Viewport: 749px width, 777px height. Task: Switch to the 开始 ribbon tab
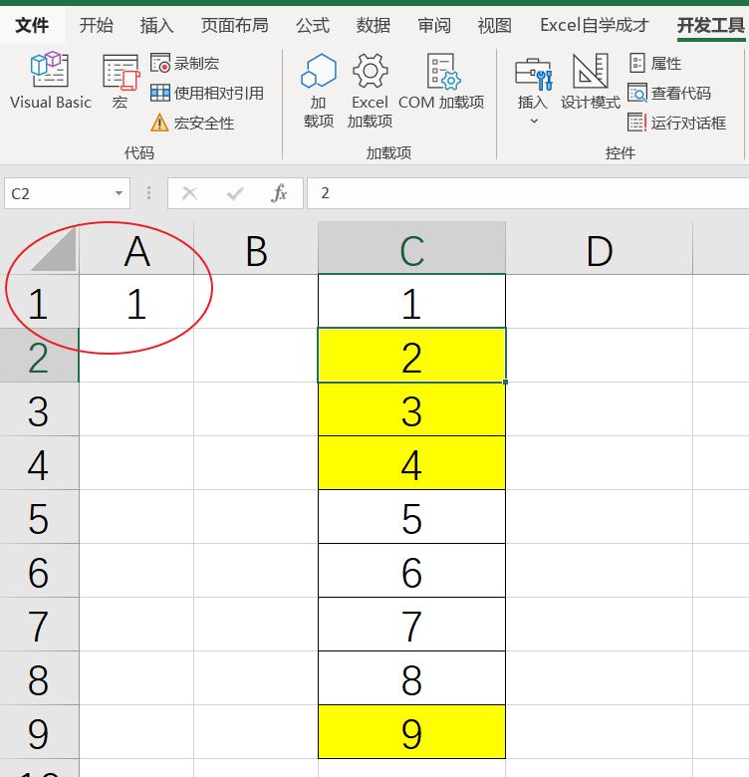click(96, 25)
